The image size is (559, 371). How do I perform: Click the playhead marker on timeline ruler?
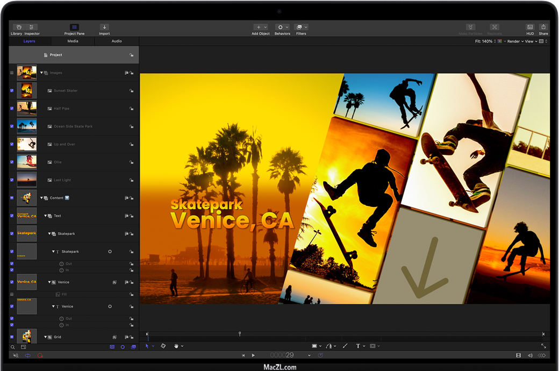[240, 334]
